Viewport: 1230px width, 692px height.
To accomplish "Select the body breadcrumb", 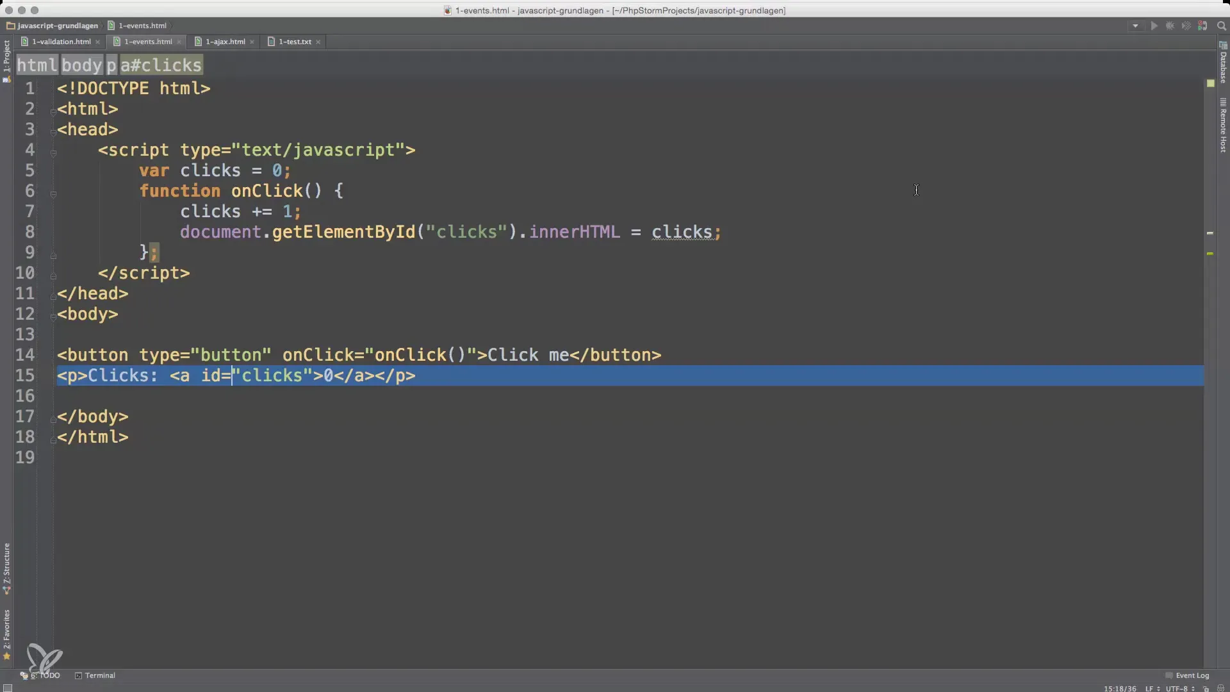I will click(82, 65).
